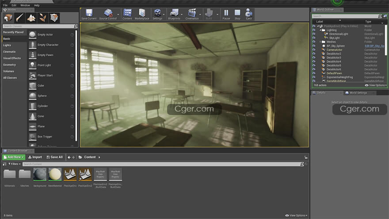
Task: Open the Help menu
Action: (37, 5)
